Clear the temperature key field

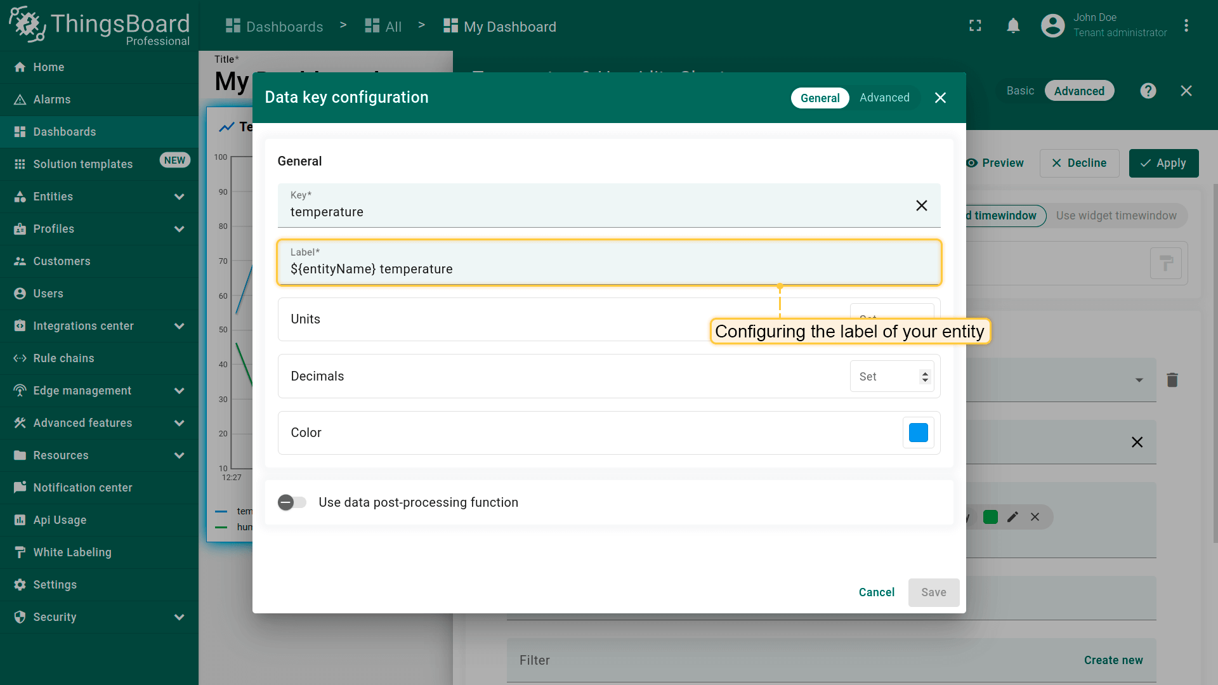coord(921,205)
